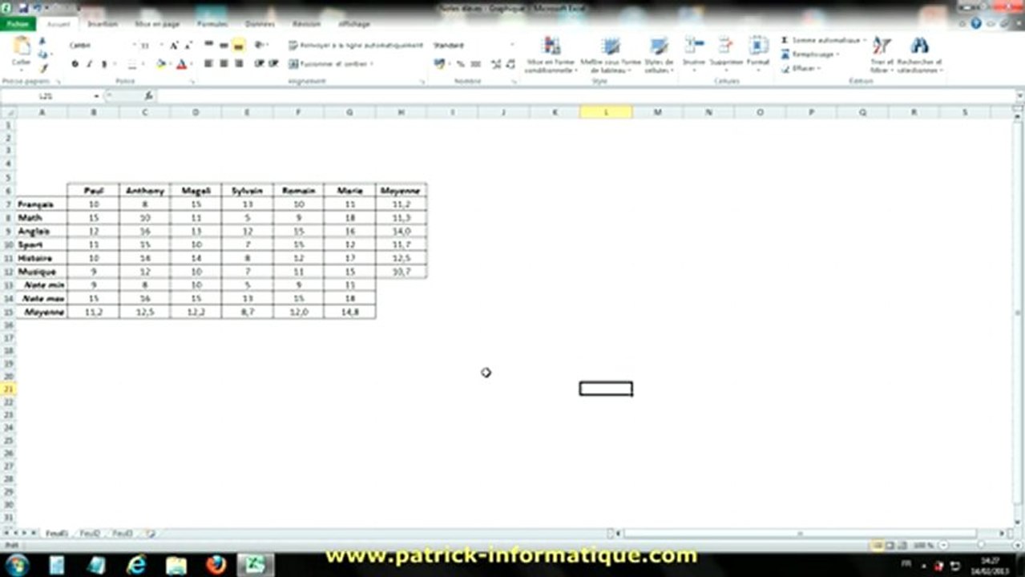Align cell text left
The image size is (1025, 577).
(x=208, y=63)
